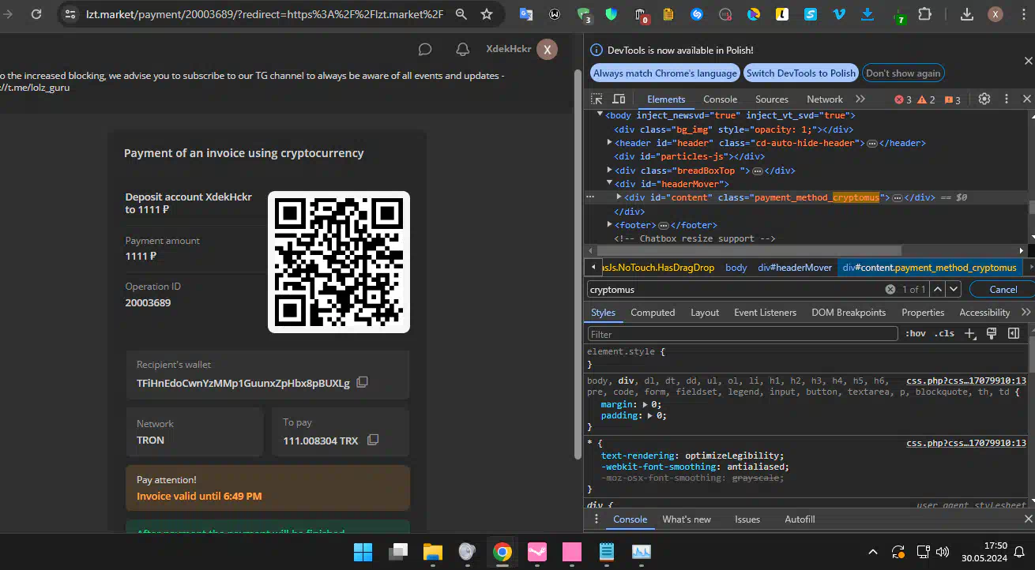Open the Layout tab

[705, 313]
